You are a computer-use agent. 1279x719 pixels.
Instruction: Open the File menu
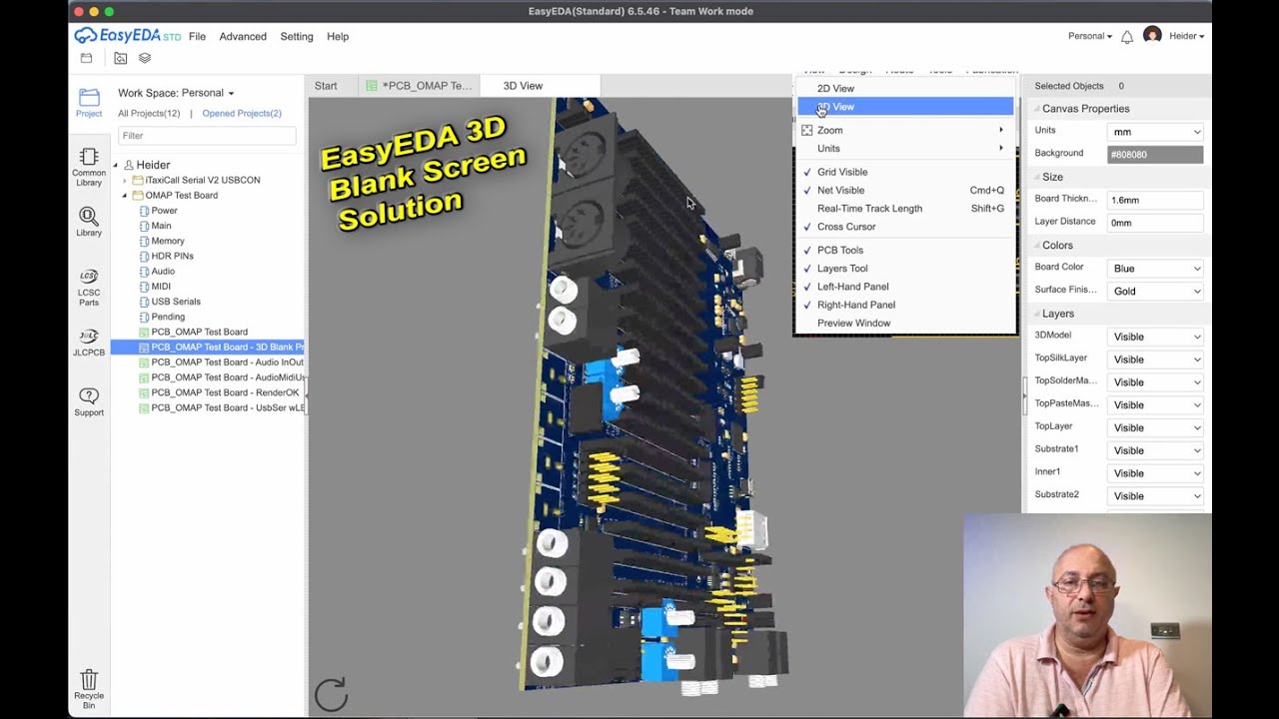197,36
